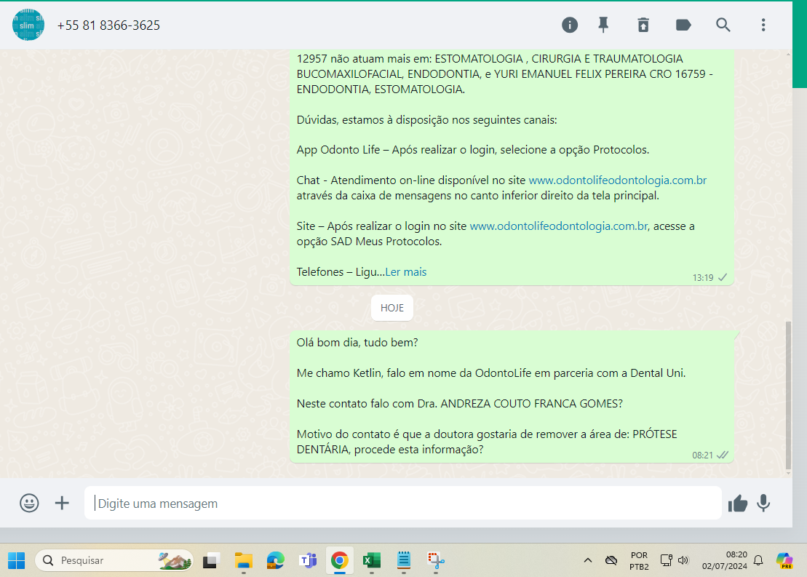Open the three-dot more options menu
This screenshot has height=577, width=807.
[x=763, y=25]
